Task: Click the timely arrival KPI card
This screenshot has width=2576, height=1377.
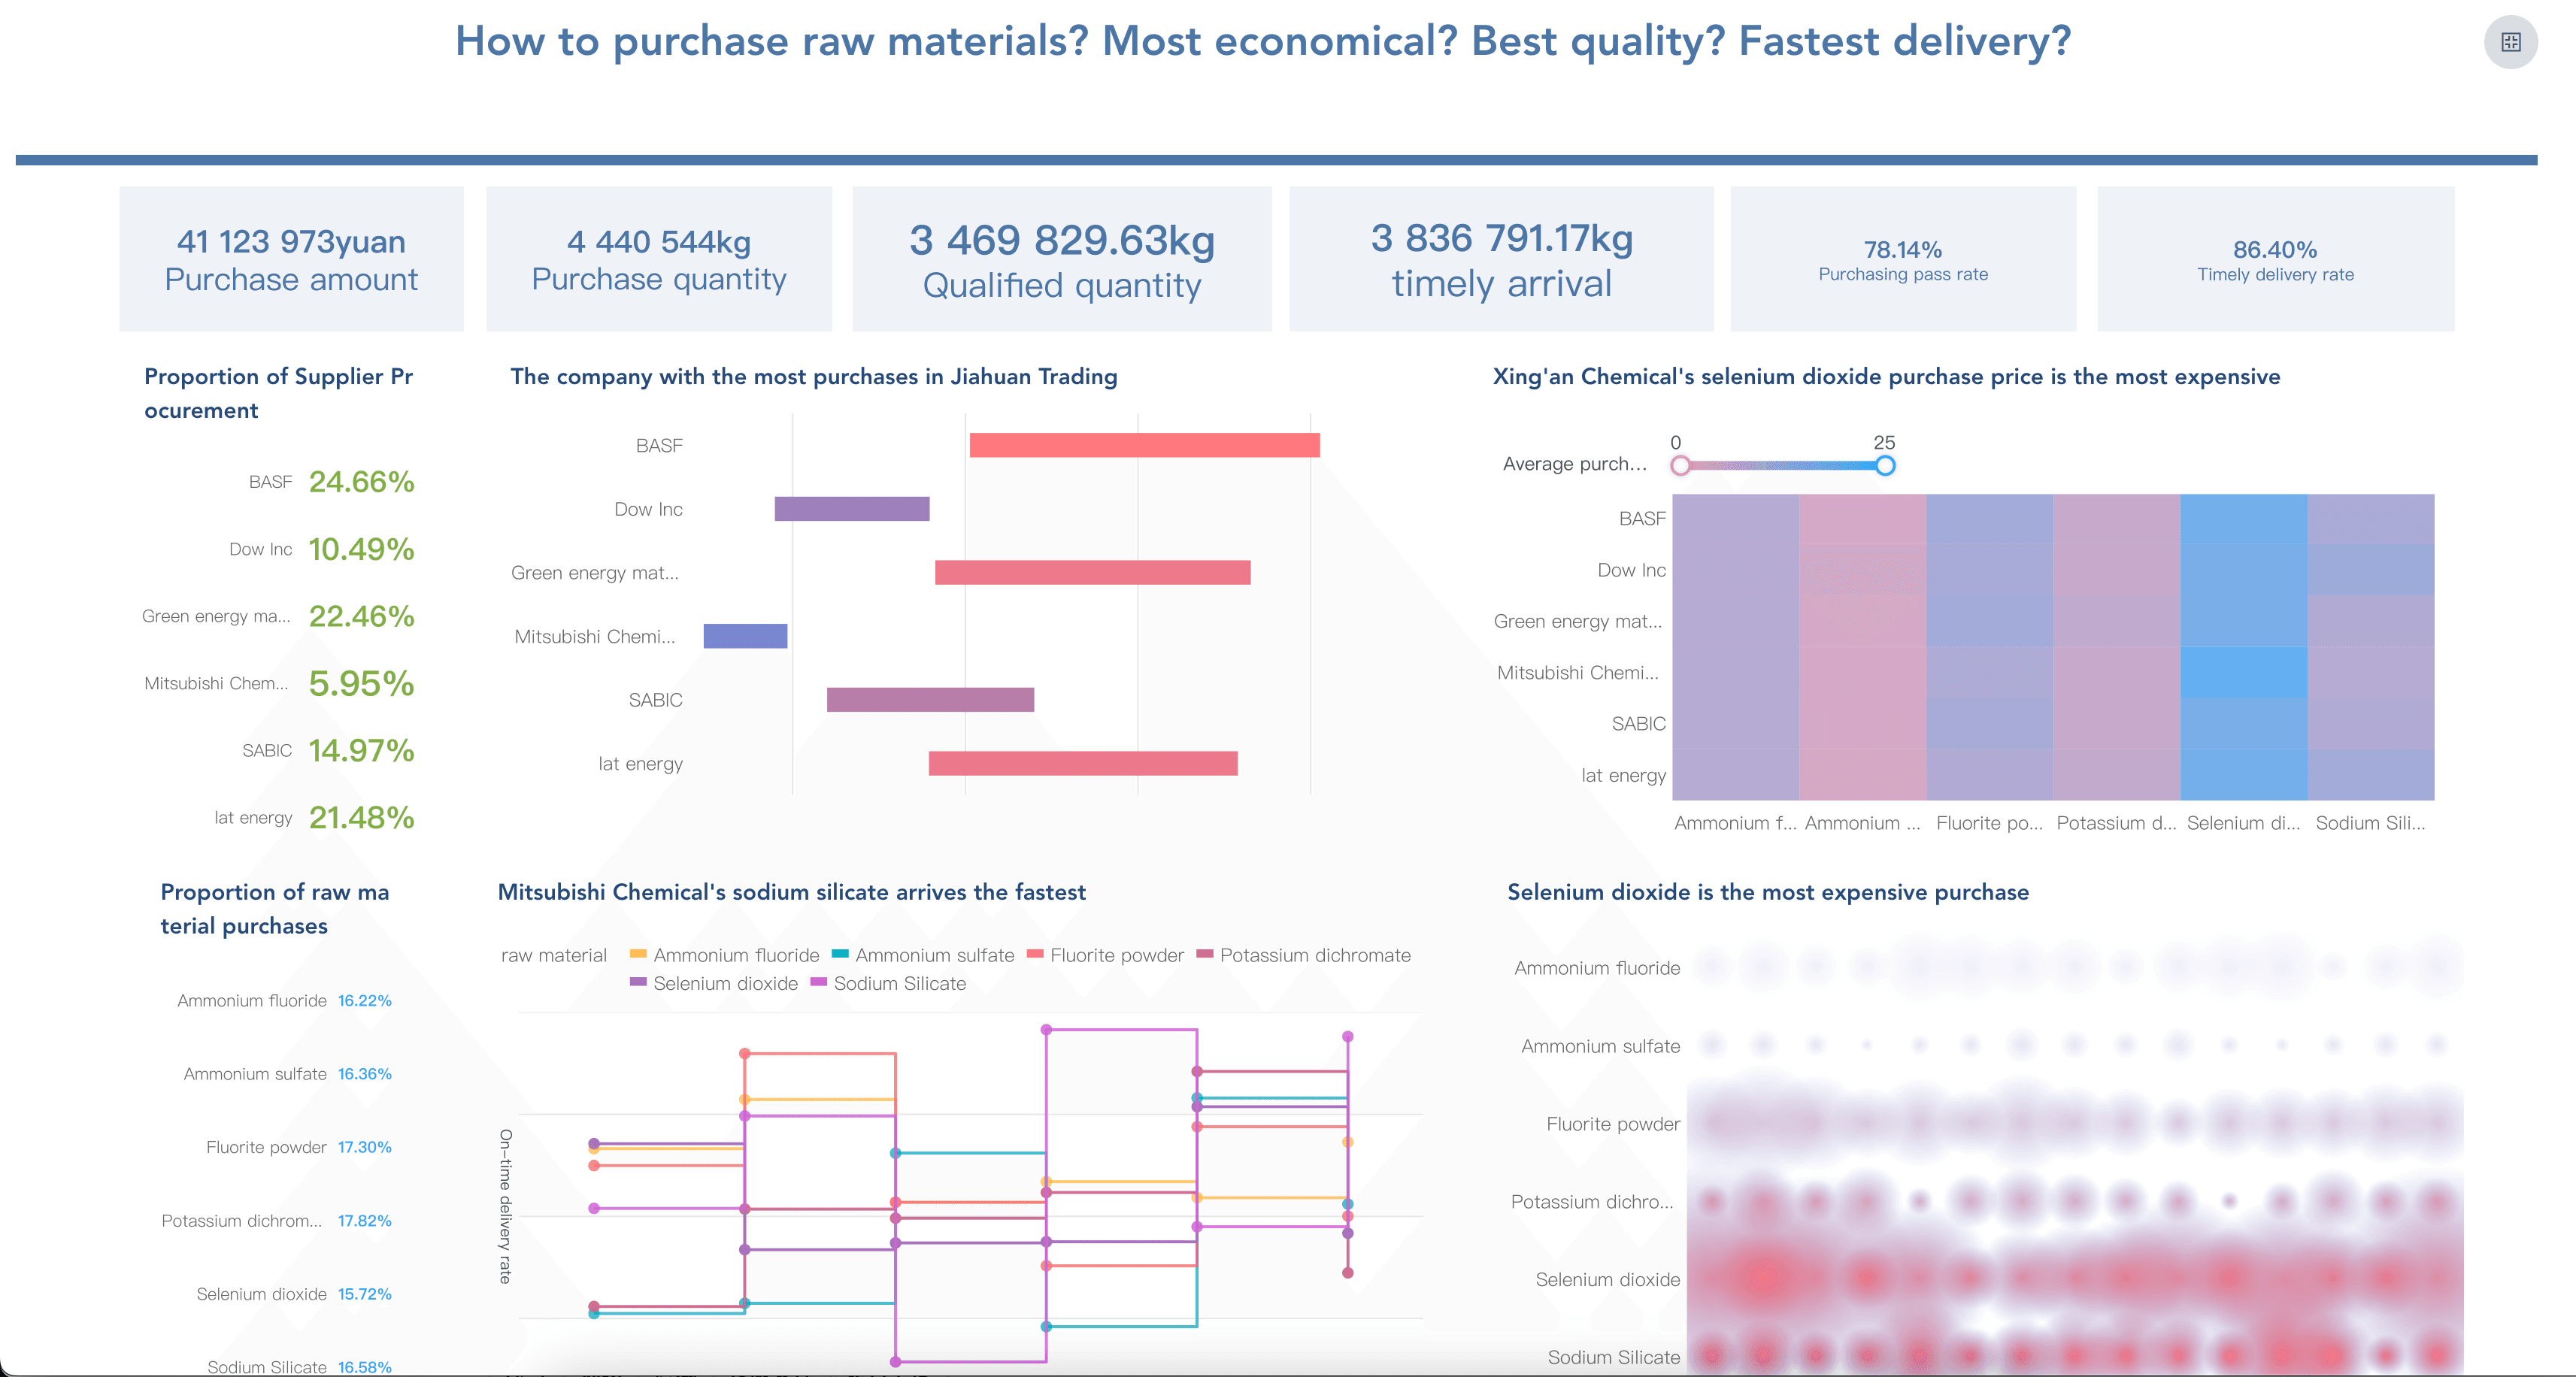Action: click(x=1501, y=259)
